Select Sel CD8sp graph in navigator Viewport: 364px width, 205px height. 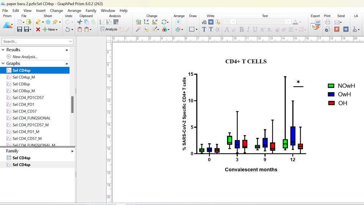(x=21, y=84)
